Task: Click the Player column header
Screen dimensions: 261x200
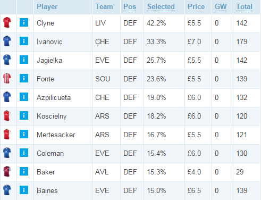Action: pyautogui.click(x=47, y=7)
